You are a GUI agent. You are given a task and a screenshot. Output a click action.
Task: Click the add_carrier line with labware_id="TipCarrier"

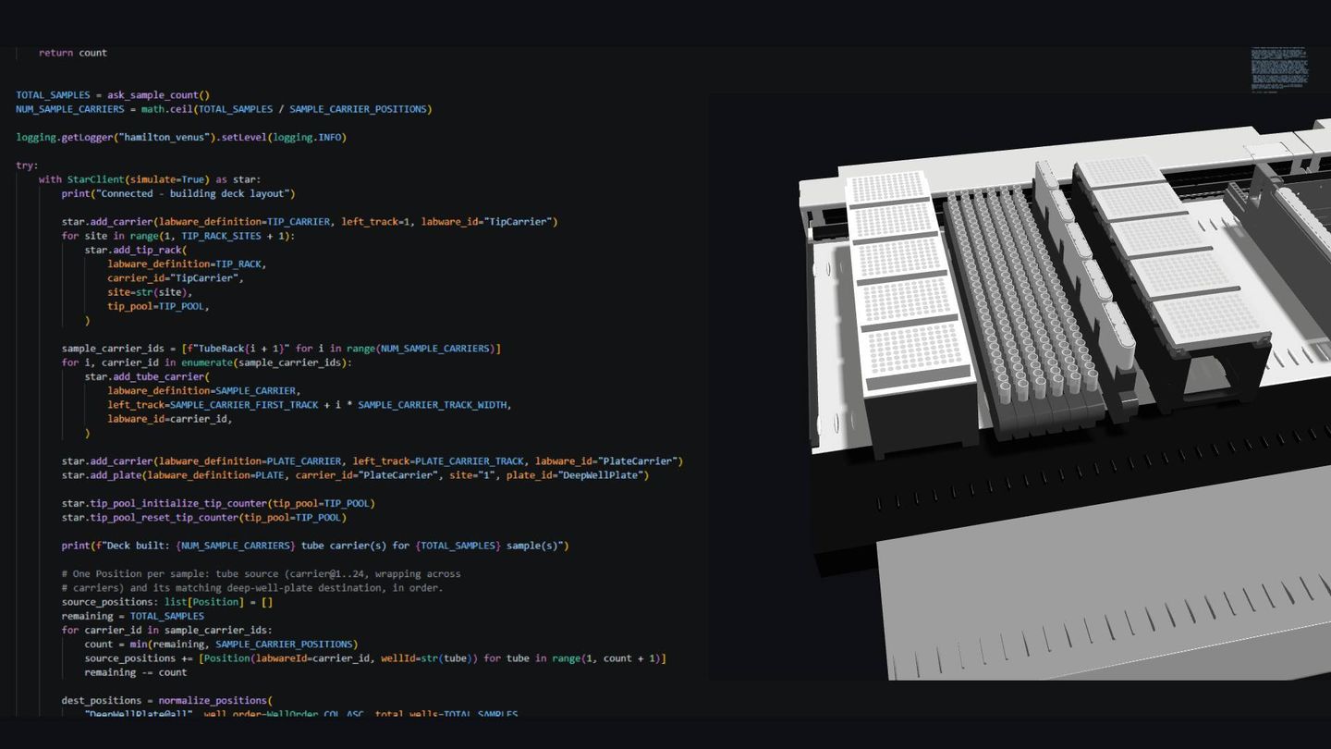pos(310,222)
